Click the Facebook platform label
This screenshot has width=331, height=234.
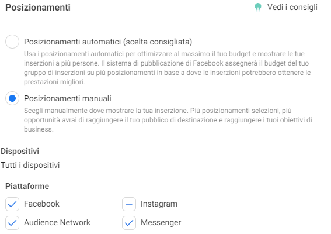[x=41, y=204]
